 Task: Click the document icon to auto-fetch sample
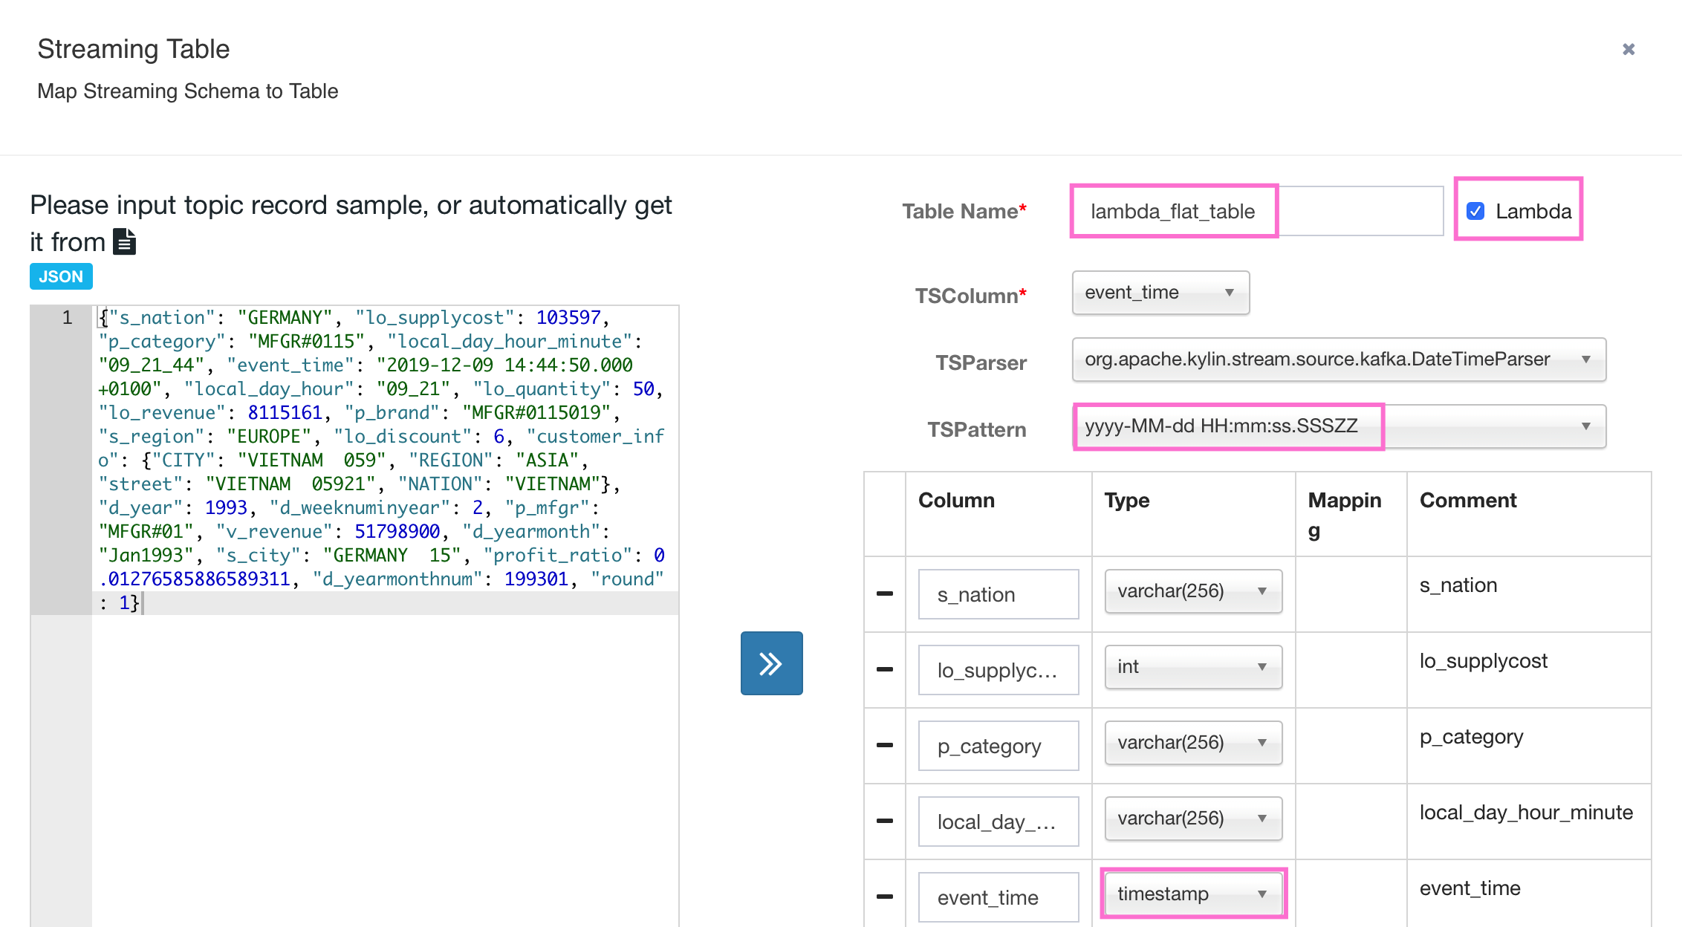pos(124,242)
